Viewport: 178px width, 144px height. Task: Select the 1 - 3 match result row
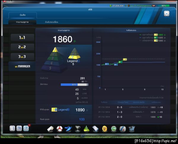point(131,112)
